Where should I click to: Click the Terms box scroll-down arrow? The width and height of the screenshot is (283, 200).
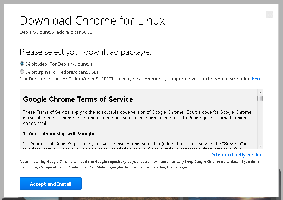260,146
